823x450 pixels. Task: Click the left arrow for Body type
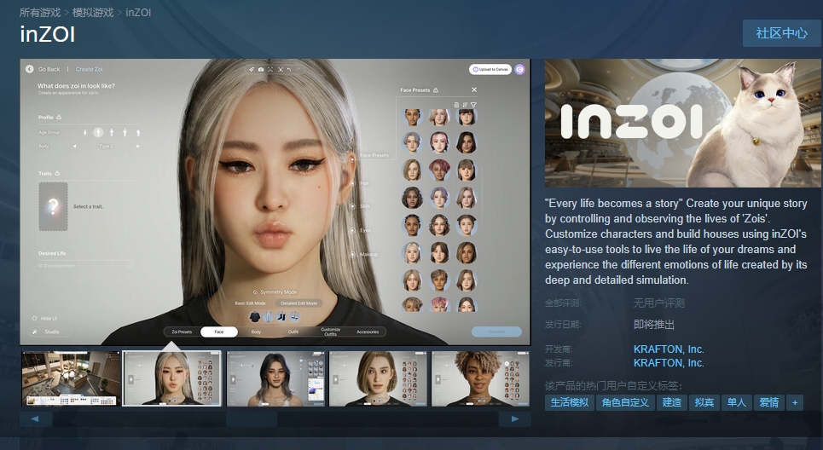pos(74,146)
